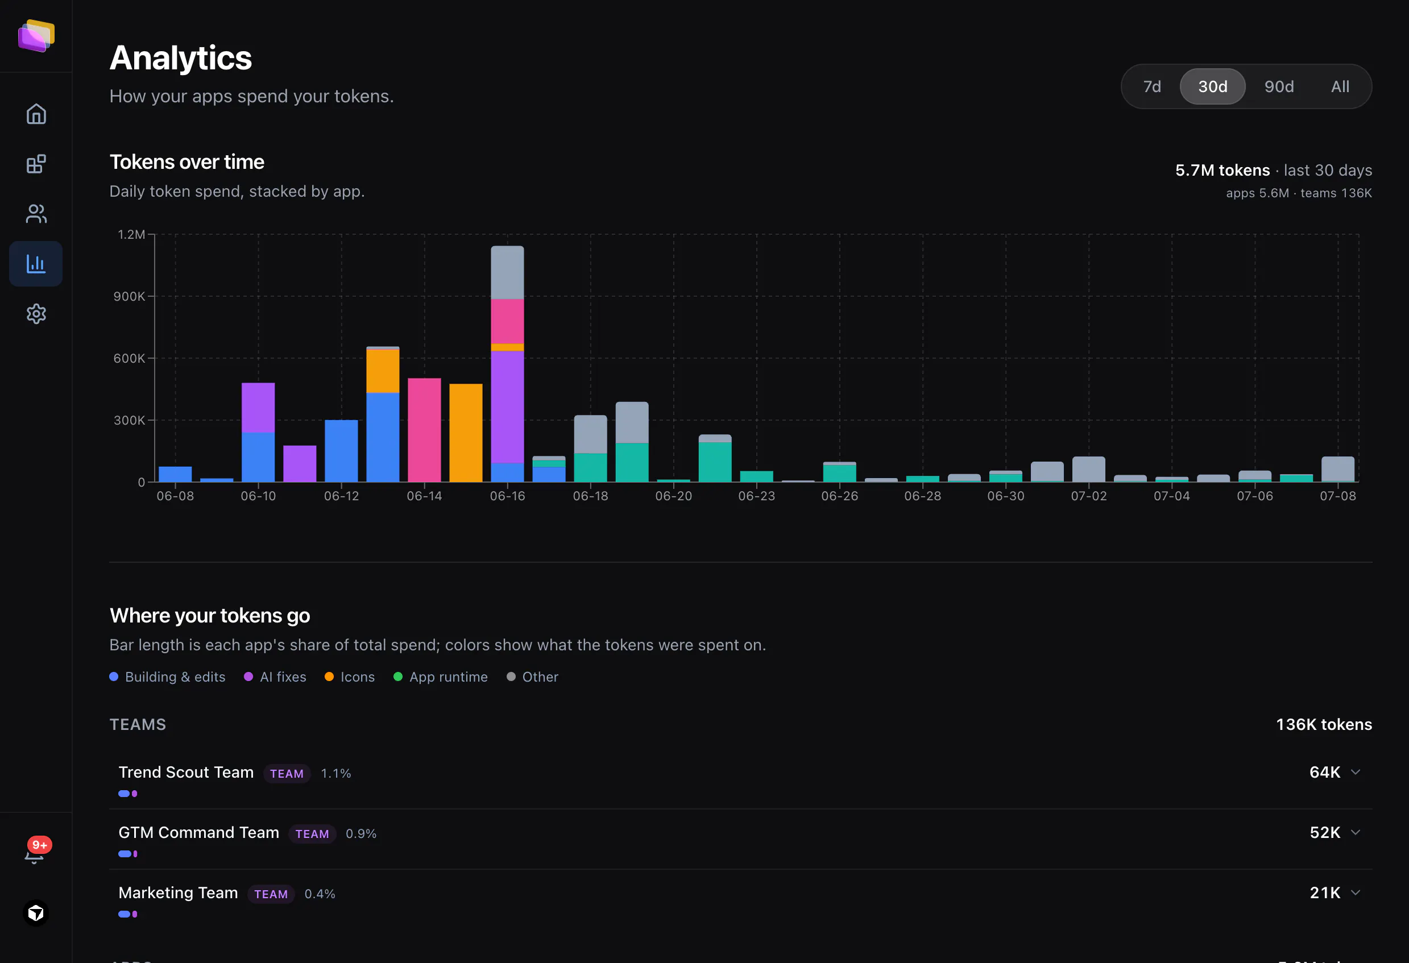Click the 5.7M tokens summary

[1222, 171]
